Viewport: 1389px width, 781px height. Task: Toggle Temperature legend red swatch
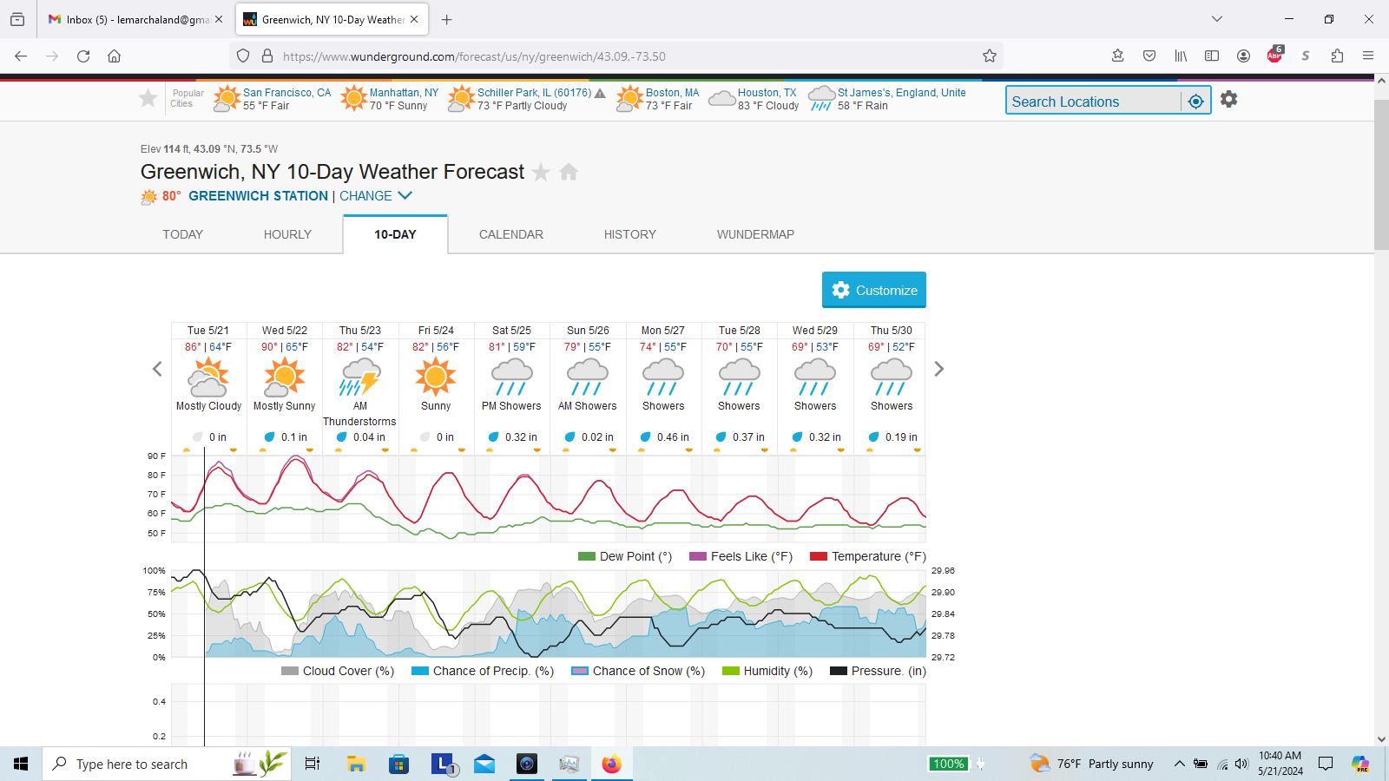(x=818, y=557)
